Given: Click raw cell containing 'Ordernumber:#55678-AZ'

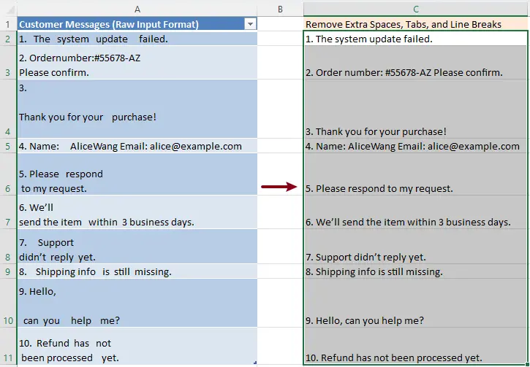Looking at the screenshot, I should 137,63.
